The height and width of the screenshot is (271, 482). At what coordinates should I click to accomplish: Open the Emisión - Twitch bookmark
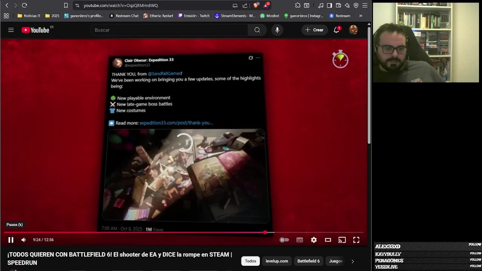tap(194, 16)
